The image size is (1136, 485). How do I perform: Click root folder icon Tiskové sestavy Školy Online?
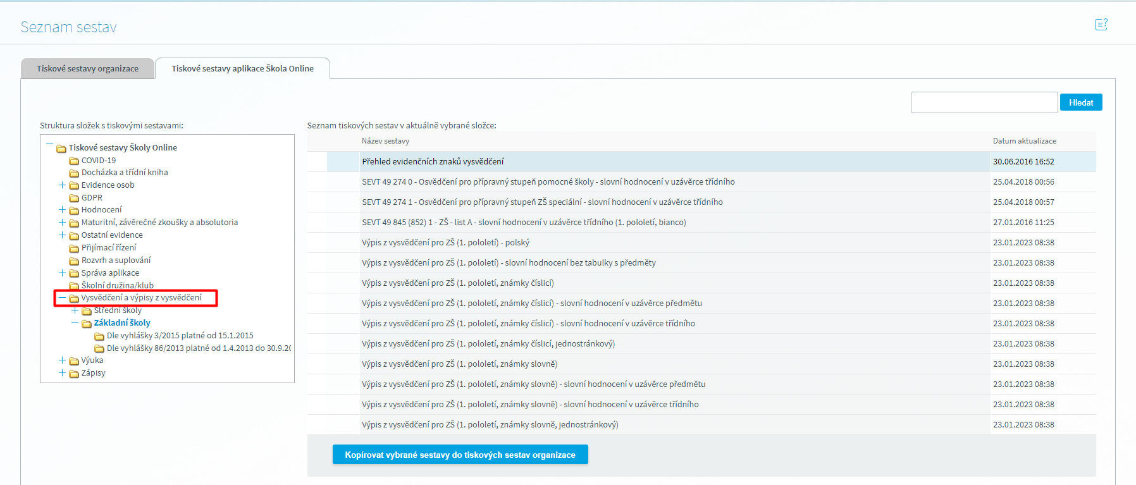[x=61, y=148]
